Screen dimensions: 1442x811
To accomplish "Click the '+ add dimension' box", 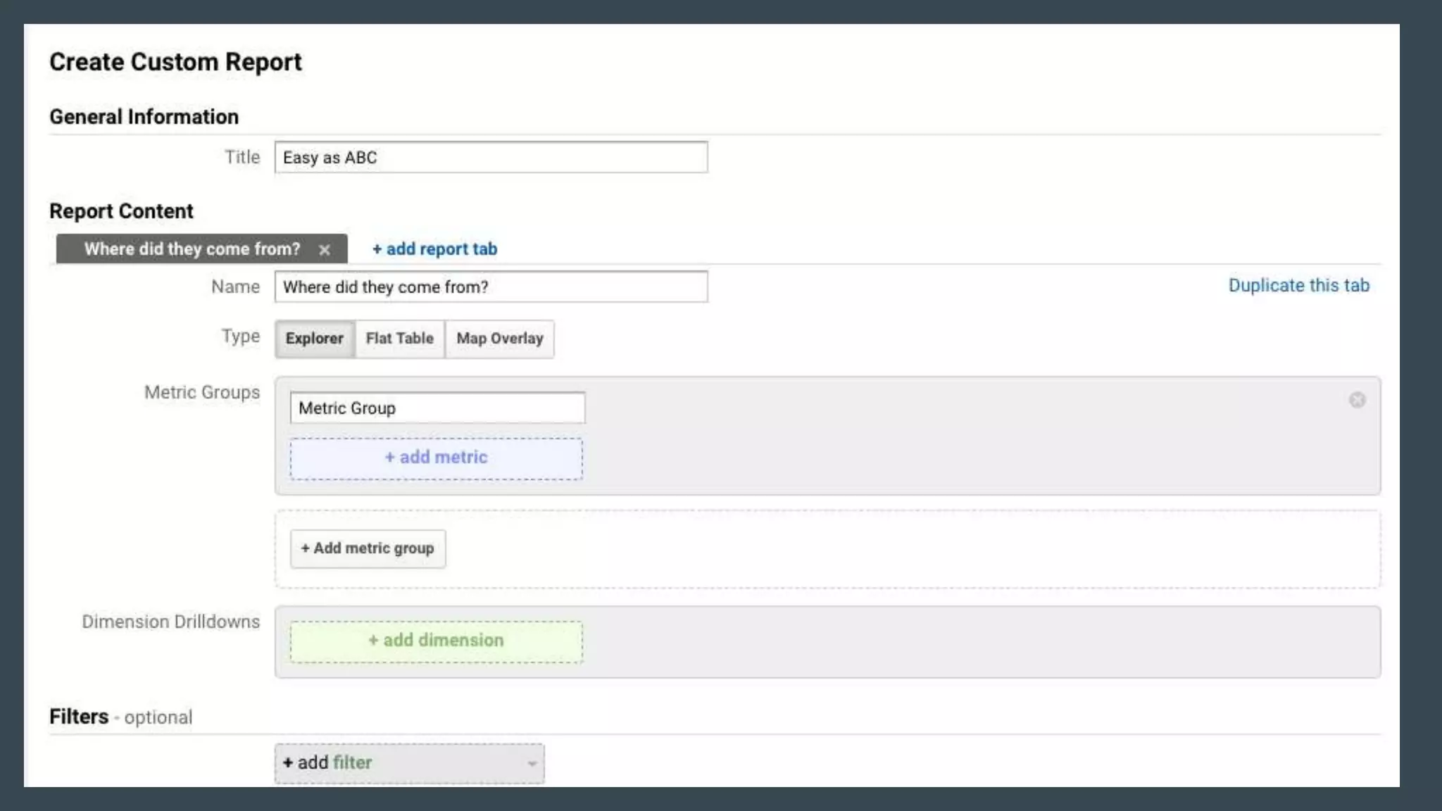I will coord(436,641).
